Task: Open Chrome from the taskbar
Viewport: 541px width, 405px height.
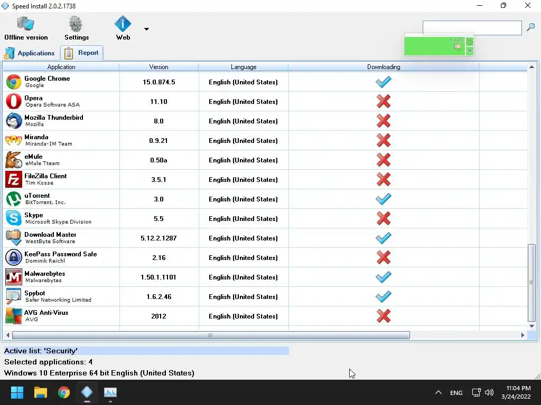Action: click(x=63, y=392)
